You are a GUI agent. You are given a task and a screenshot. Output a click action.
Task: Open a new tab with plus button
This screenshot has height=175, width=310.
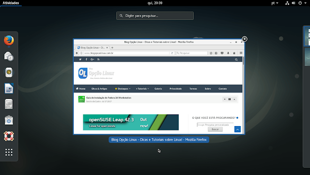pos(112,48)
